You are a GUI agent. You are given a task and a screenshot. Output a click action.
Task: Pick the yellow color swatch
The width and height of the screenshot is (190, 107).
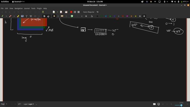[x=136, y=16]
